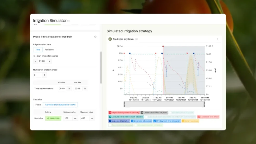The width and height of the screenshot is (256, 144).
Task: Click the sunrise icon beside Start time
Action: click(34, 56)
